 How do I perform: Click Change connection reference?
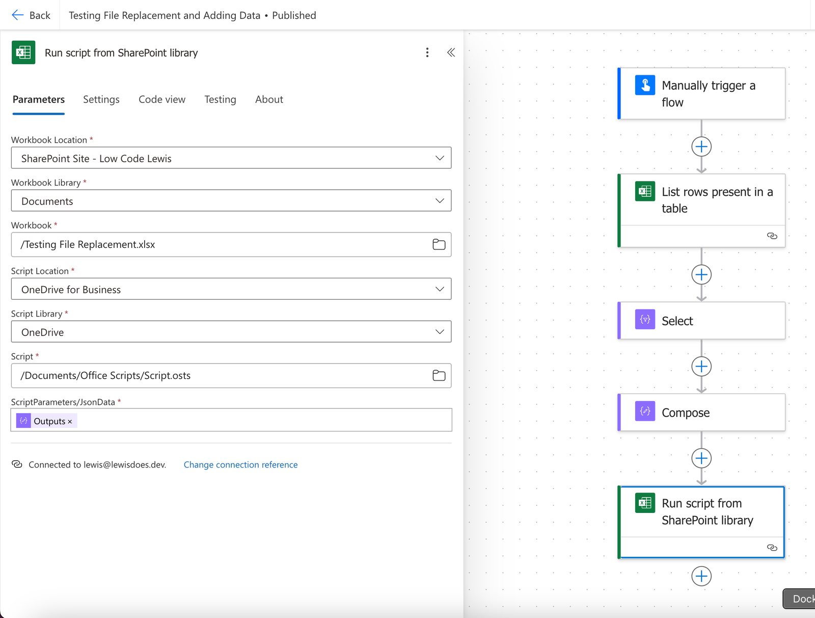(240, 465)
